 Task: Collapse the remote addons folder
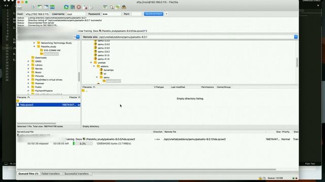[94, 66]
